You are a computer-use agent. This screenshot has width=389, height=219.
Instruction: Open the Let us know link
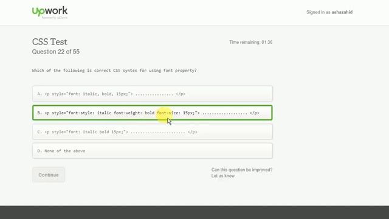click(223, 176)
